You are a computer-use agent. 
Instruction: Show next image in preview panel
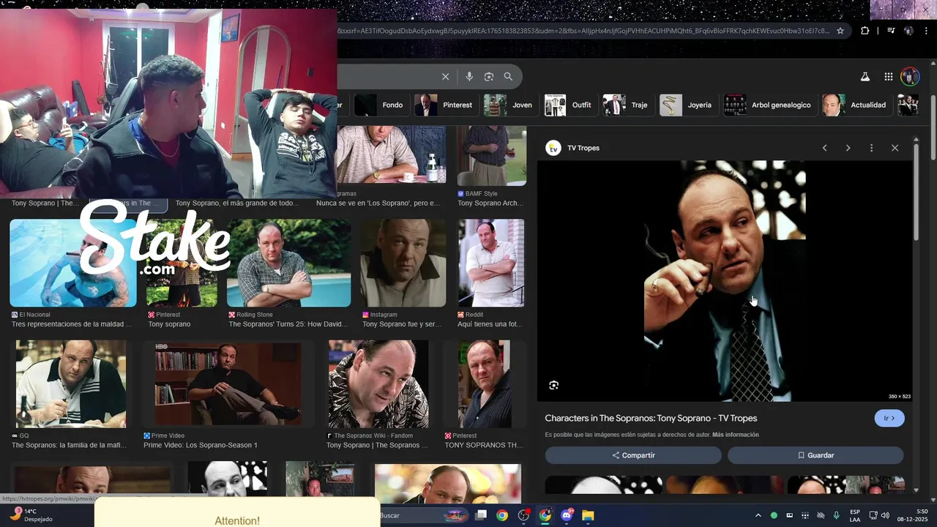(x=848, y=148)
